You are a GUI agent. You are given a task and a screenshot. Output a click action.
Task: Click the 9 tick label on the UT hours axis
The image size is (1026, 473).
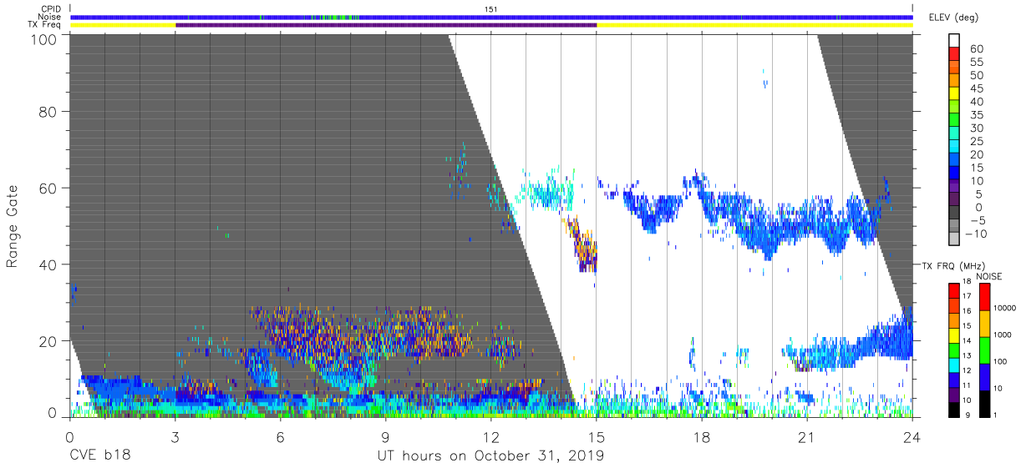[385, 435]
